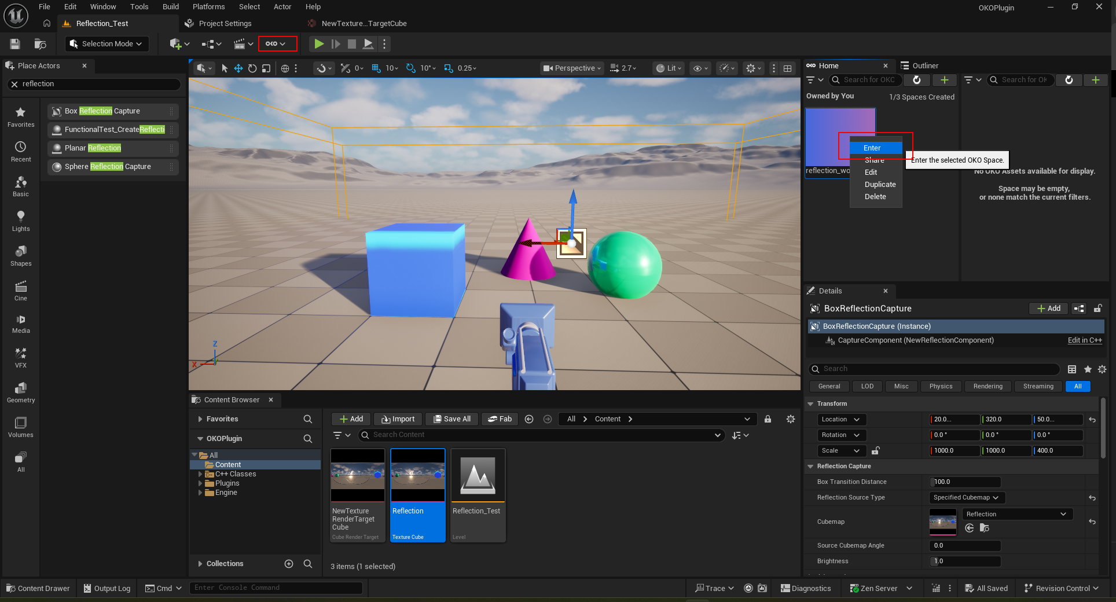Click the browse content icon beside Save
The height and width of the screenshot is (602, 1116).
click(40, 44)
